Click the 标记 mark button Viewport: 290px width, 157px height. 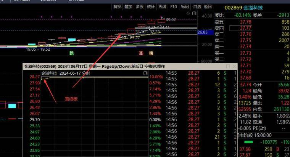[185, 7]
